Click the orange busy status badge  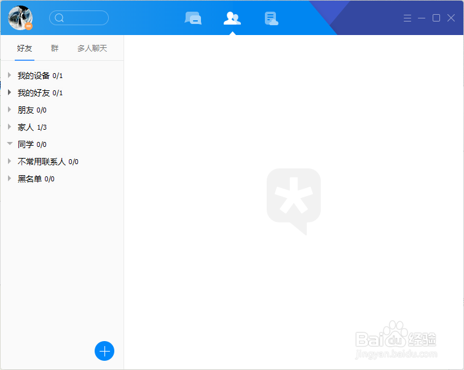click(x=28, y=26)
